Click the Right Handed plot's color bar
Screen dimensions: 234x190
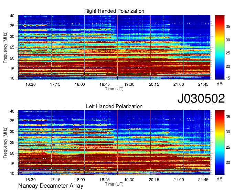pos(220,47)
